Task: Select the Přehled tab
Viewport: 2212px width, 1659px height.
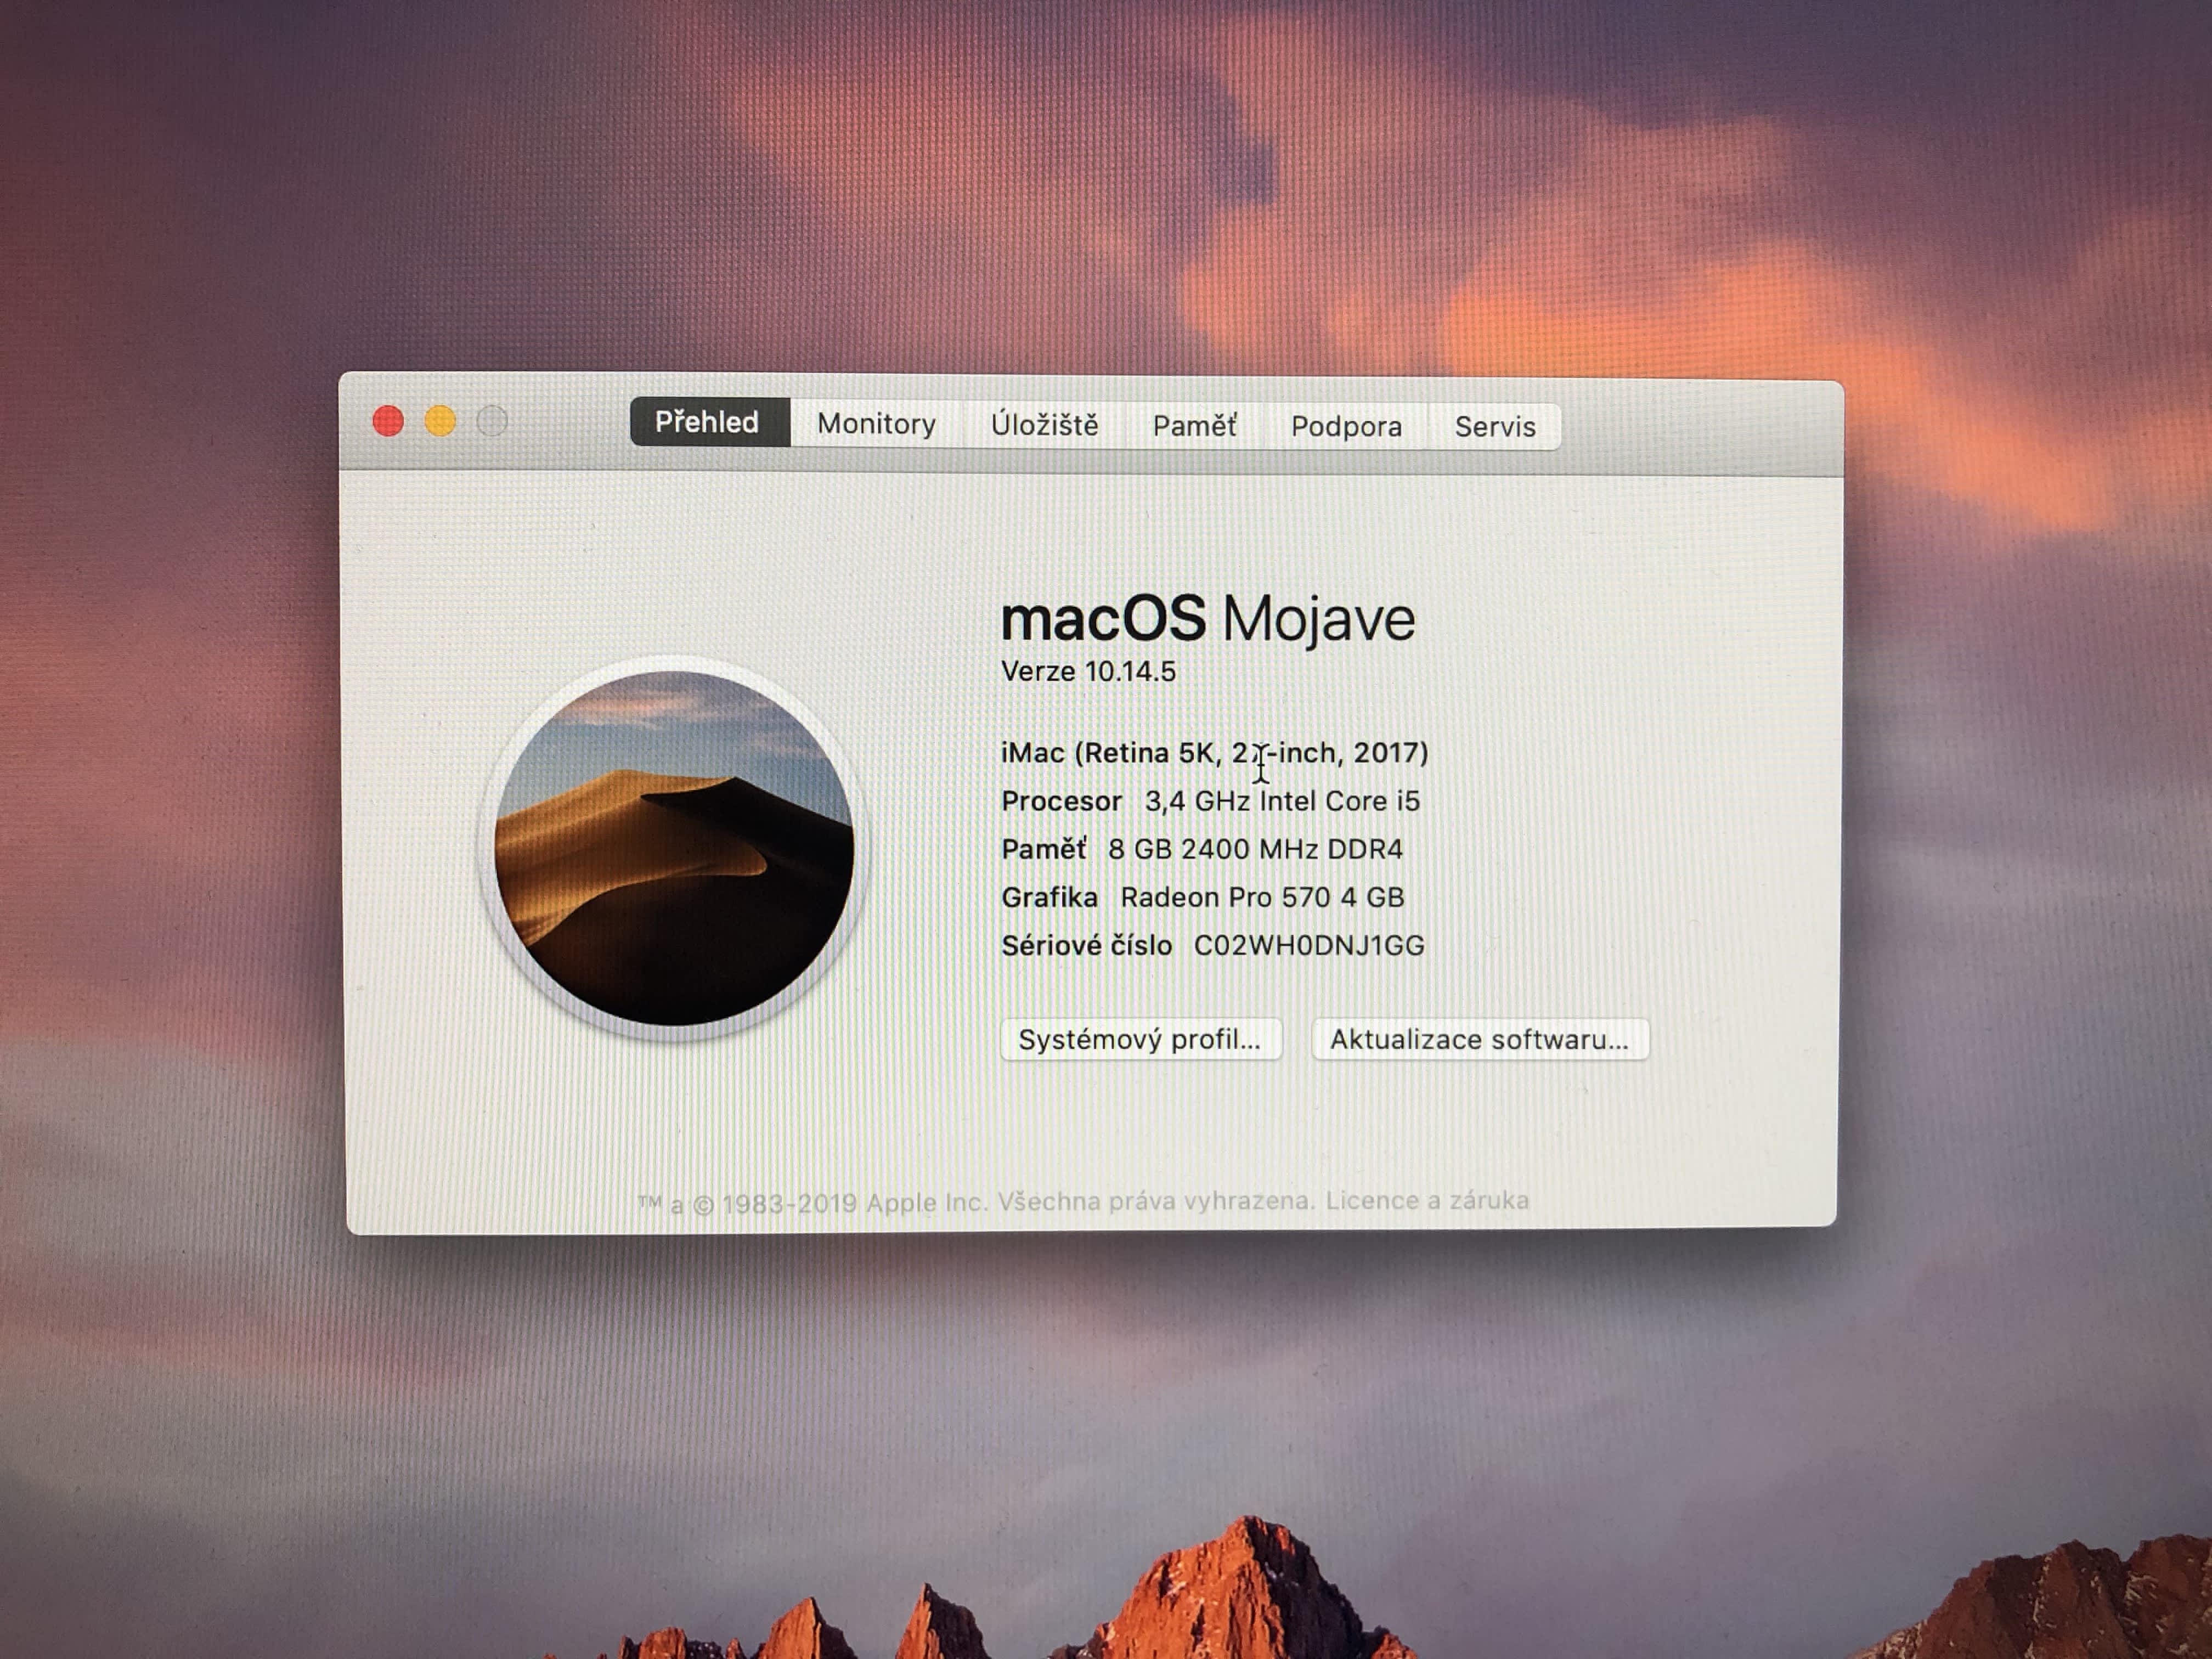Action: pos(707,422)
